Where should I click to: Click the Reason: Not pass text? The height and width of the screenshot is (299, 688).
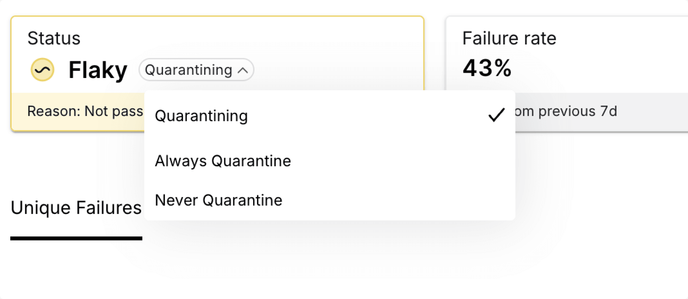(85, 111)
